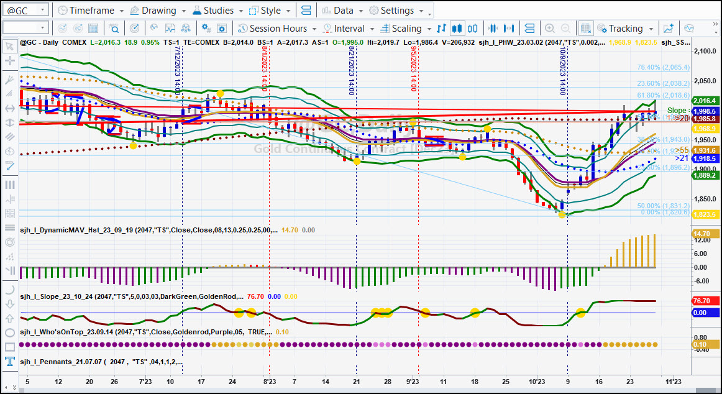Screen dimensions: 722x394
Task: Click the chart-in-frame toolbar icon
Action: click(x=170, y=29)
